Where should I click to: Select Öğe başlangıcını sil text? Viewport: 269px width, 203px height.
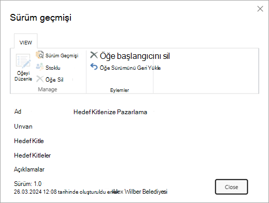point(135,56)
